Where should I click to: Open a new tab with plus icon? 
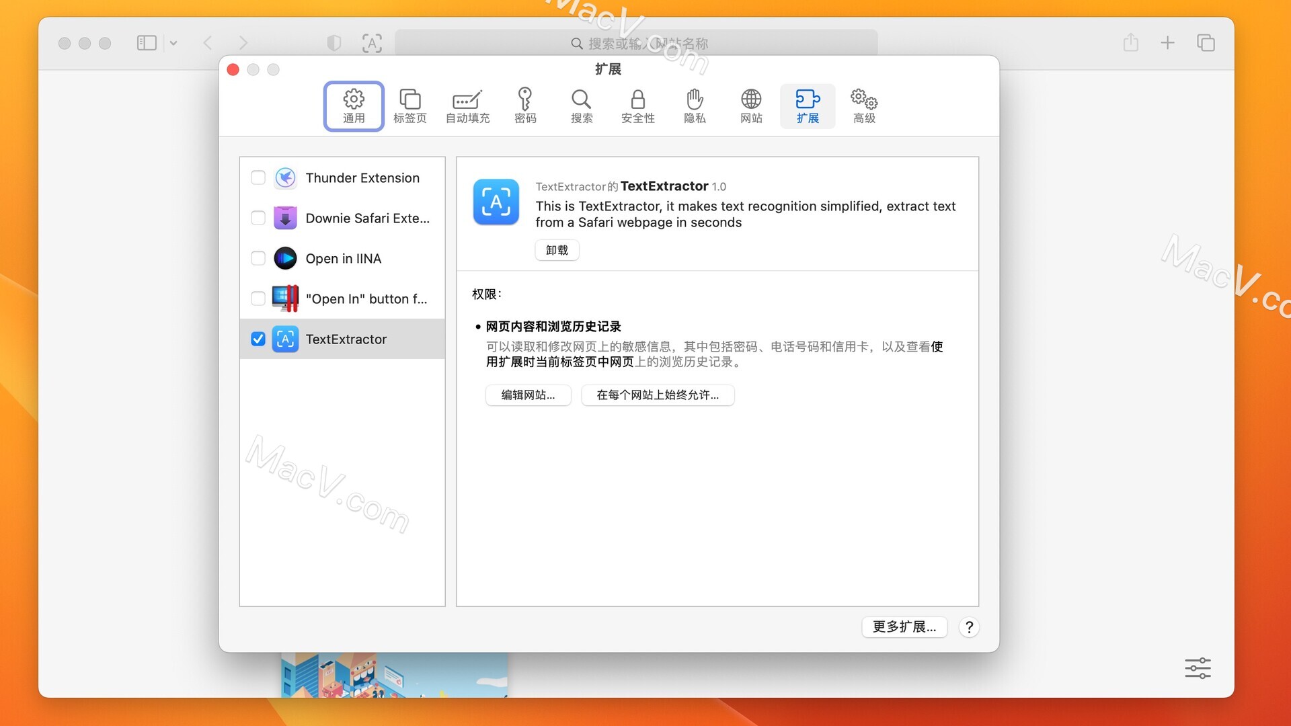pos(1167,43)
